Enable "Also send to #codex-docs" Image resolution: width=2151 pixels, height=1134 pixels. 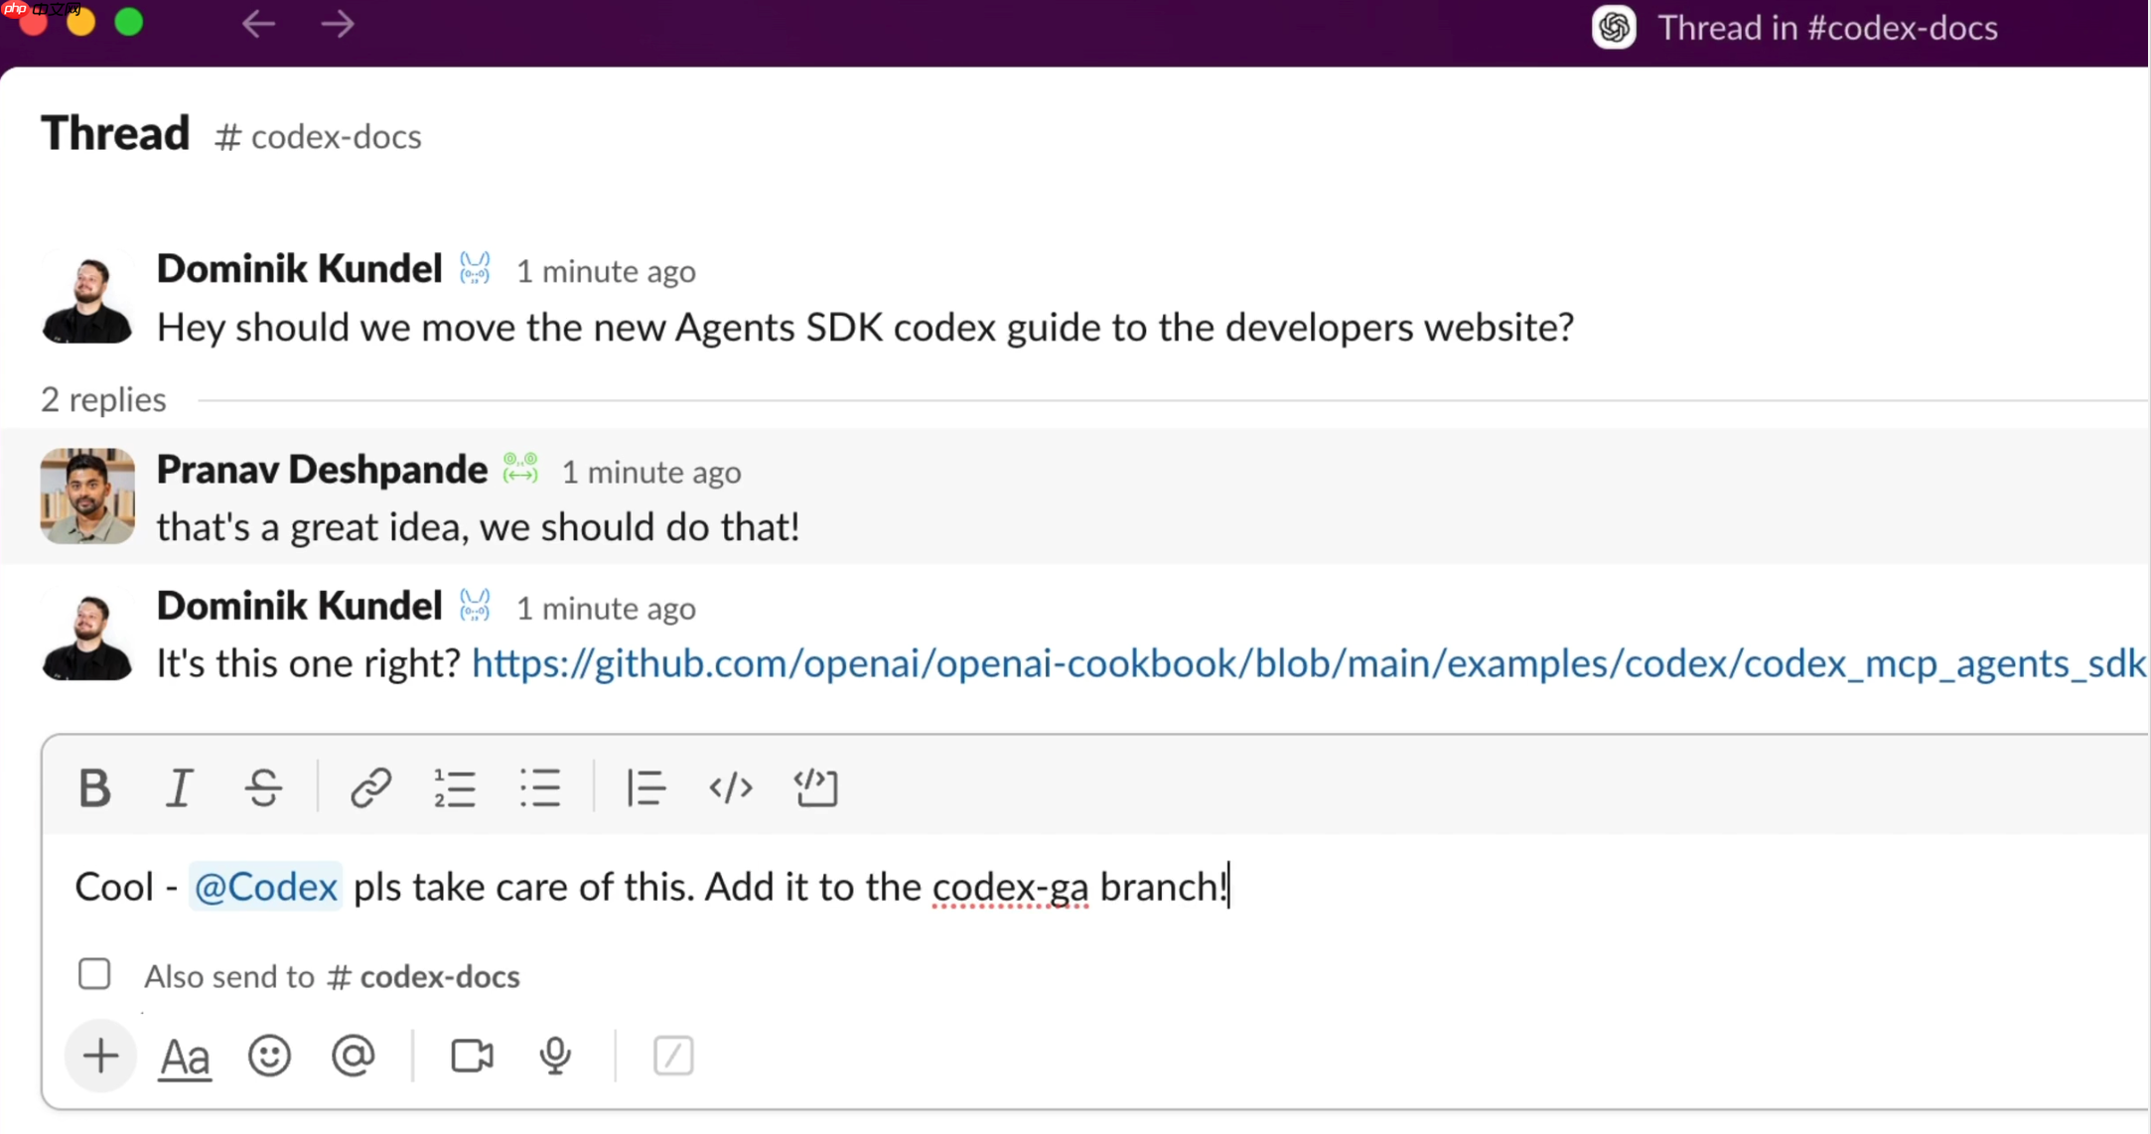click(94, 974)
